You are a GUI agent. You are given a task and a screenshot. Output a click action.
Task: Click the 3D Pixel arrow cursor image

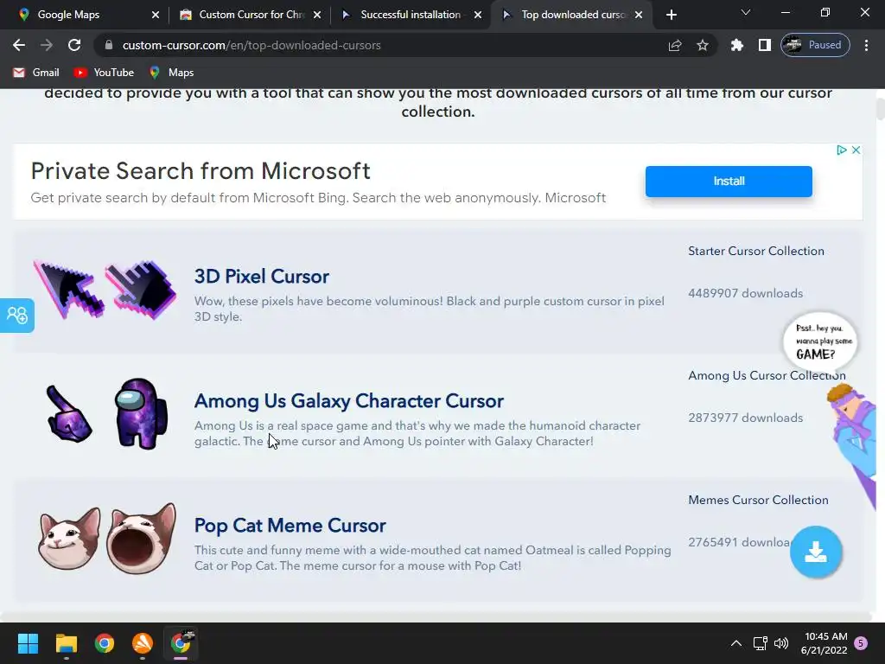(x=68, y=290)
